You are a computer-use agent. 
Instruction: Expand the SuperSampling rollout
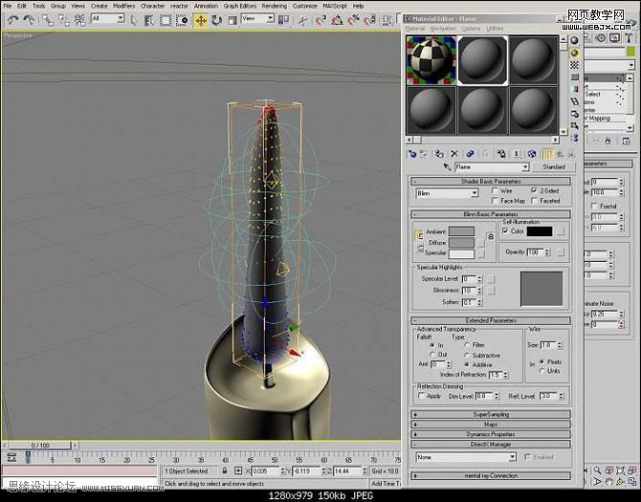pos(491,414)
